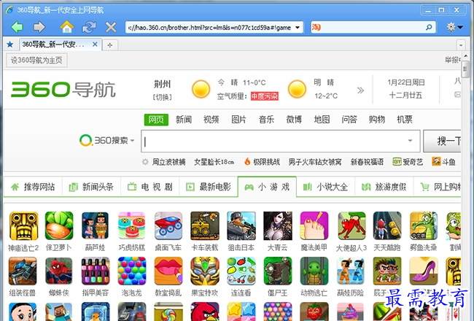The width and height of the screenshot is (474, 321).
Task: Open the 魔法美甲 game icon
Action: tap(314, 226)
